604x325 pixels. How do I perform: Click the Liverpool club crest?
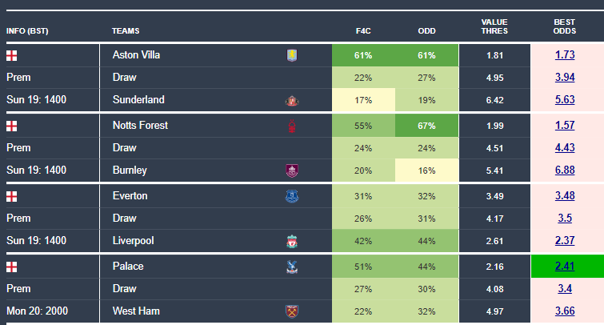pyautogui.click(x=291, y=241)
